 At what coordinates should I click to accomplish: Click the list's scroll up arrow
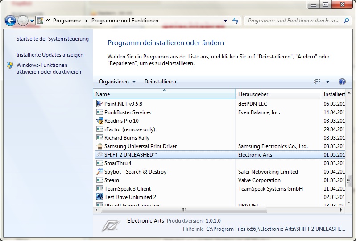pyautogui.click(x=349, y=93)
